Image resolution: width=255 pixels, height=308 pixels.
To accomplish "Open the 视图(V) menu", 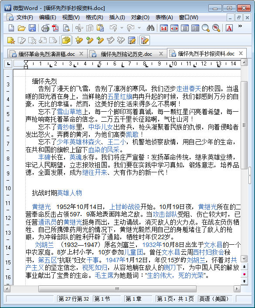I will point(71,17).
